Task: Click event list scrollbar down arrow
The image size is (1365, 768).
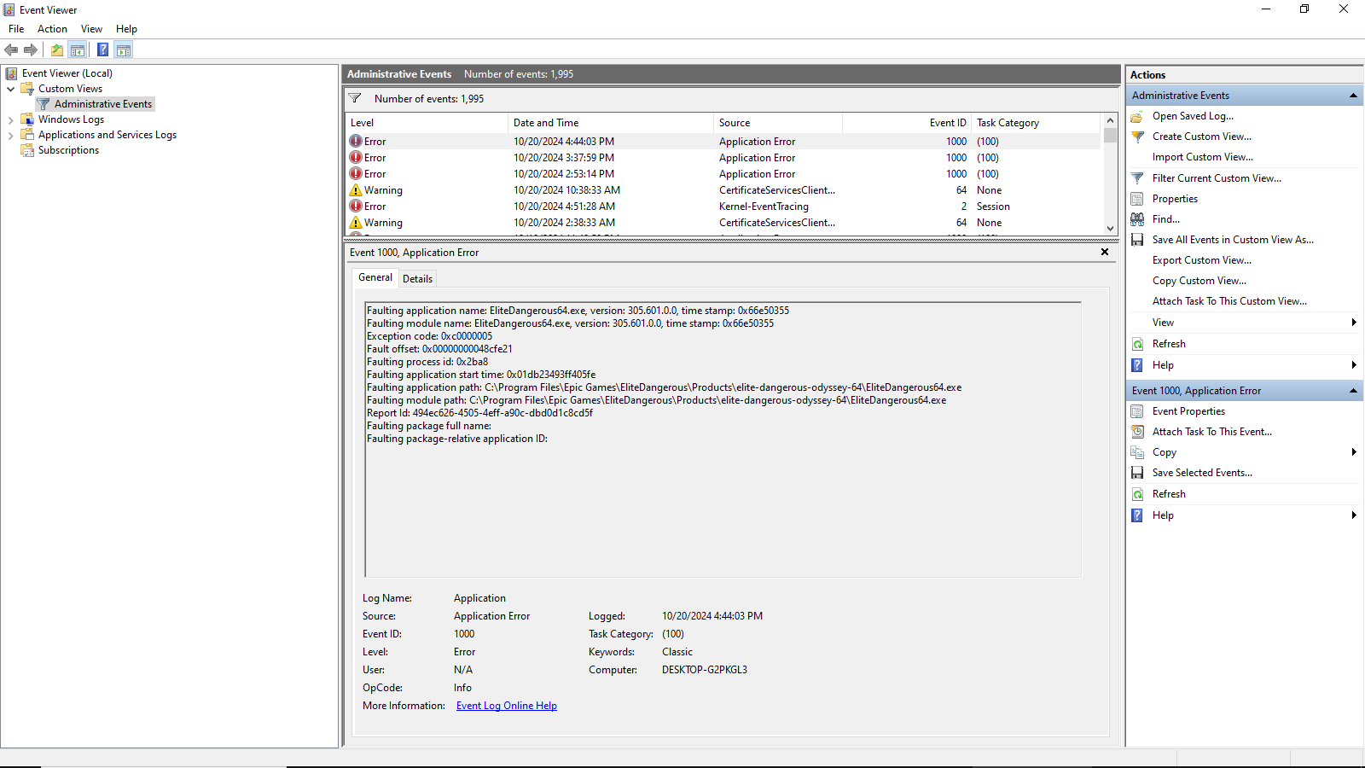Action: 1110,228
